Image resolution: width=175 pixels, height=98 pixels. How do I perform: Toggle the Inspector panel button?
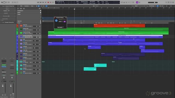tap(4, 2)
